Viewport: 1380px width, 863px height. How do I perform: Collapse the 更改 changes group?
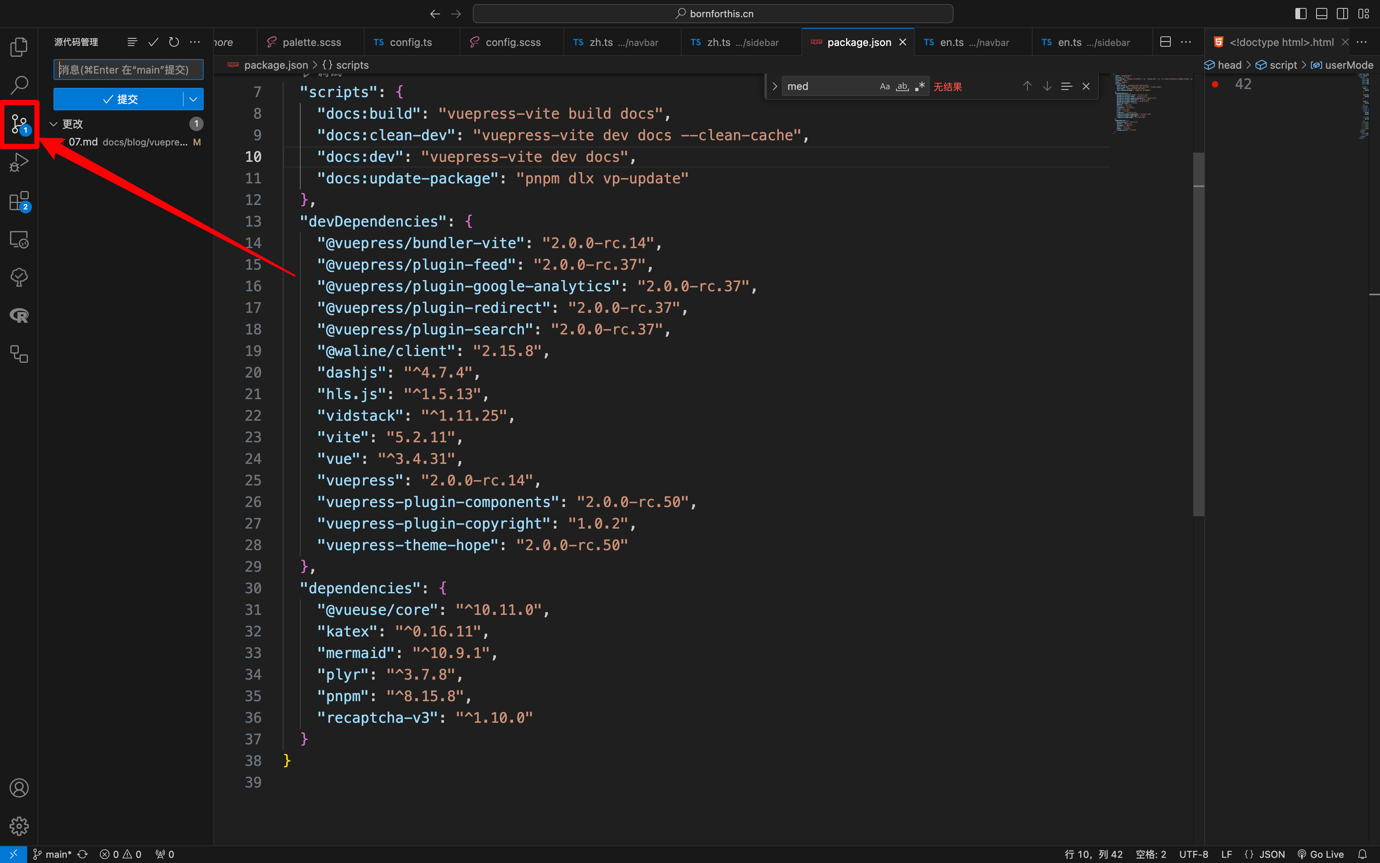point(54,124)
